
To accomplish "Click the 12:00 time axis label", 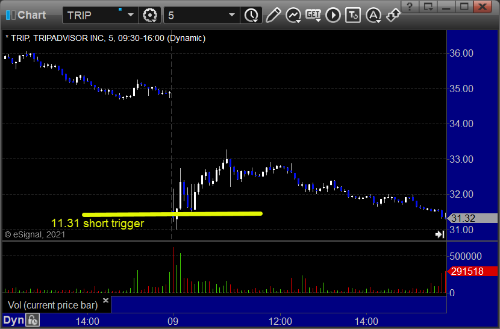I will click(280, 321).
